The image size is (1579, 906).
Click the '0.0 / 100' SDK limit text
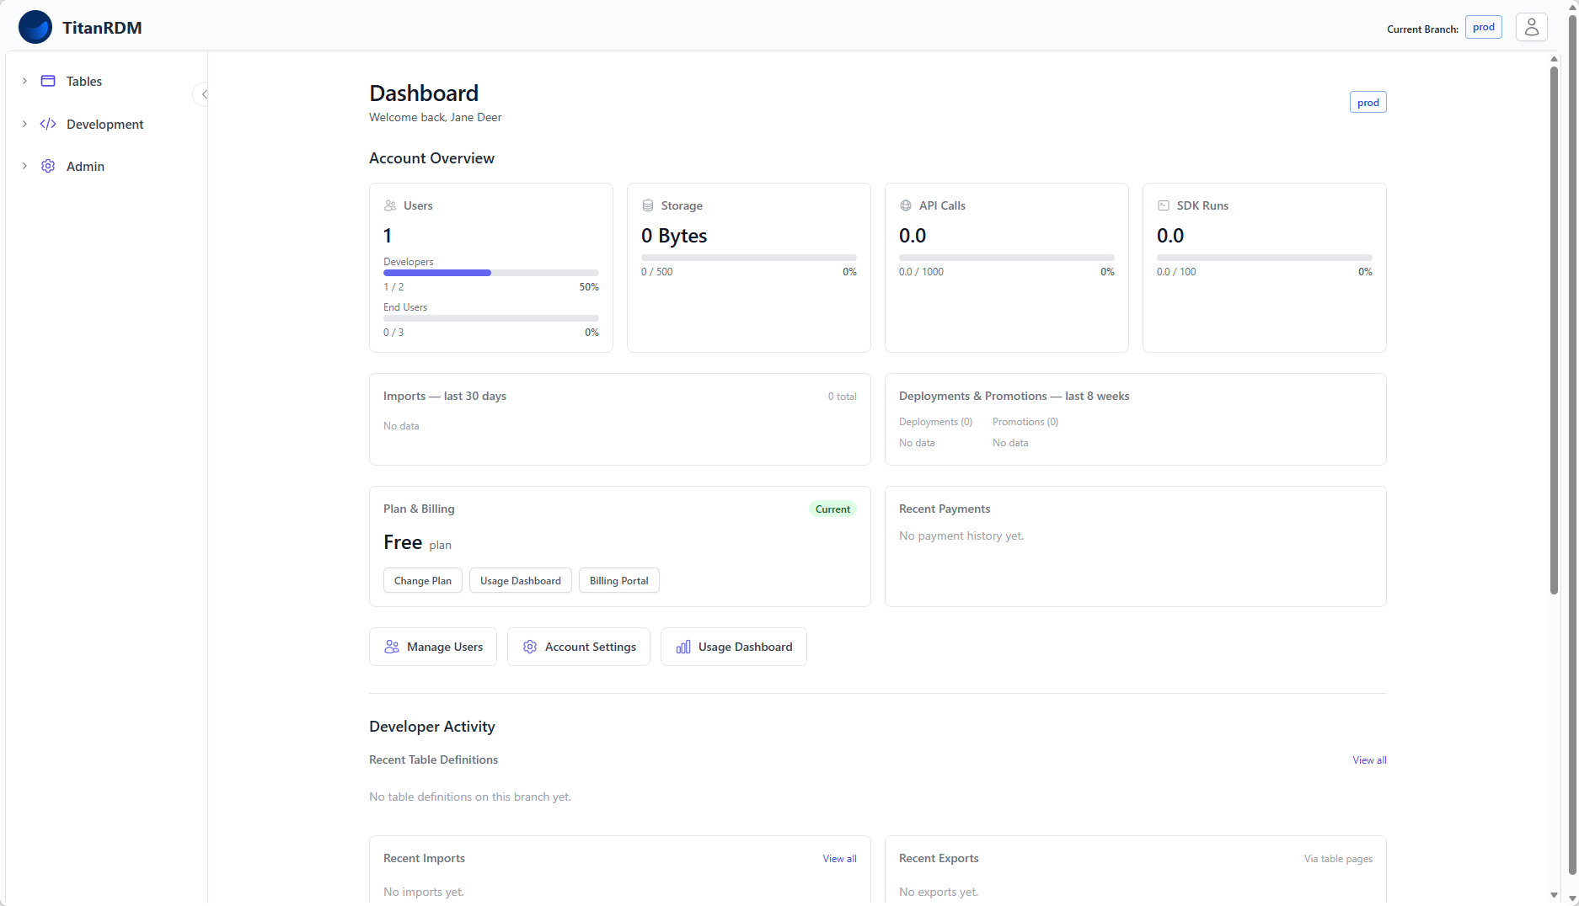point(1176,271)
